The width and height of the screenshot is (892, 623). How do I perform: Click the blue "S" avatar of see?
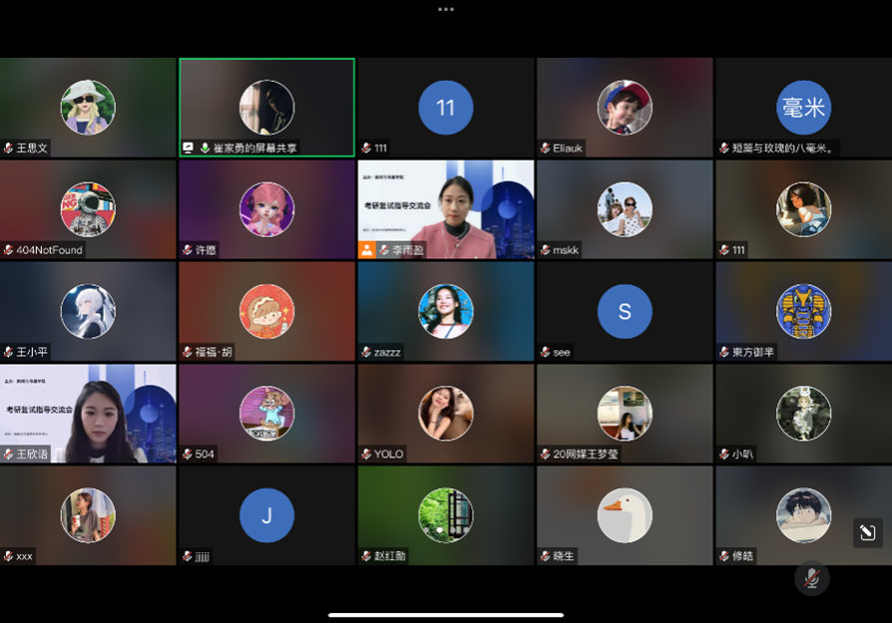coord(625,311)
